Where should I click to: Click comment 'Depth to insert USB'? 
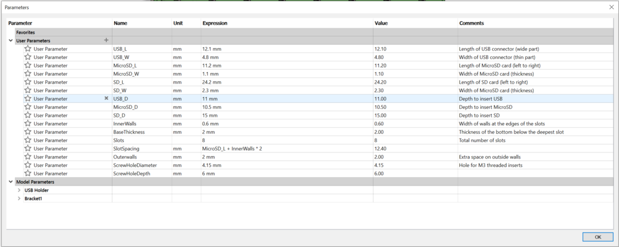(x=481, y=99)
